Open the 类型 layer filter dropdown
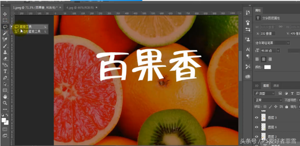300x146 pixels. click(264, 93)
